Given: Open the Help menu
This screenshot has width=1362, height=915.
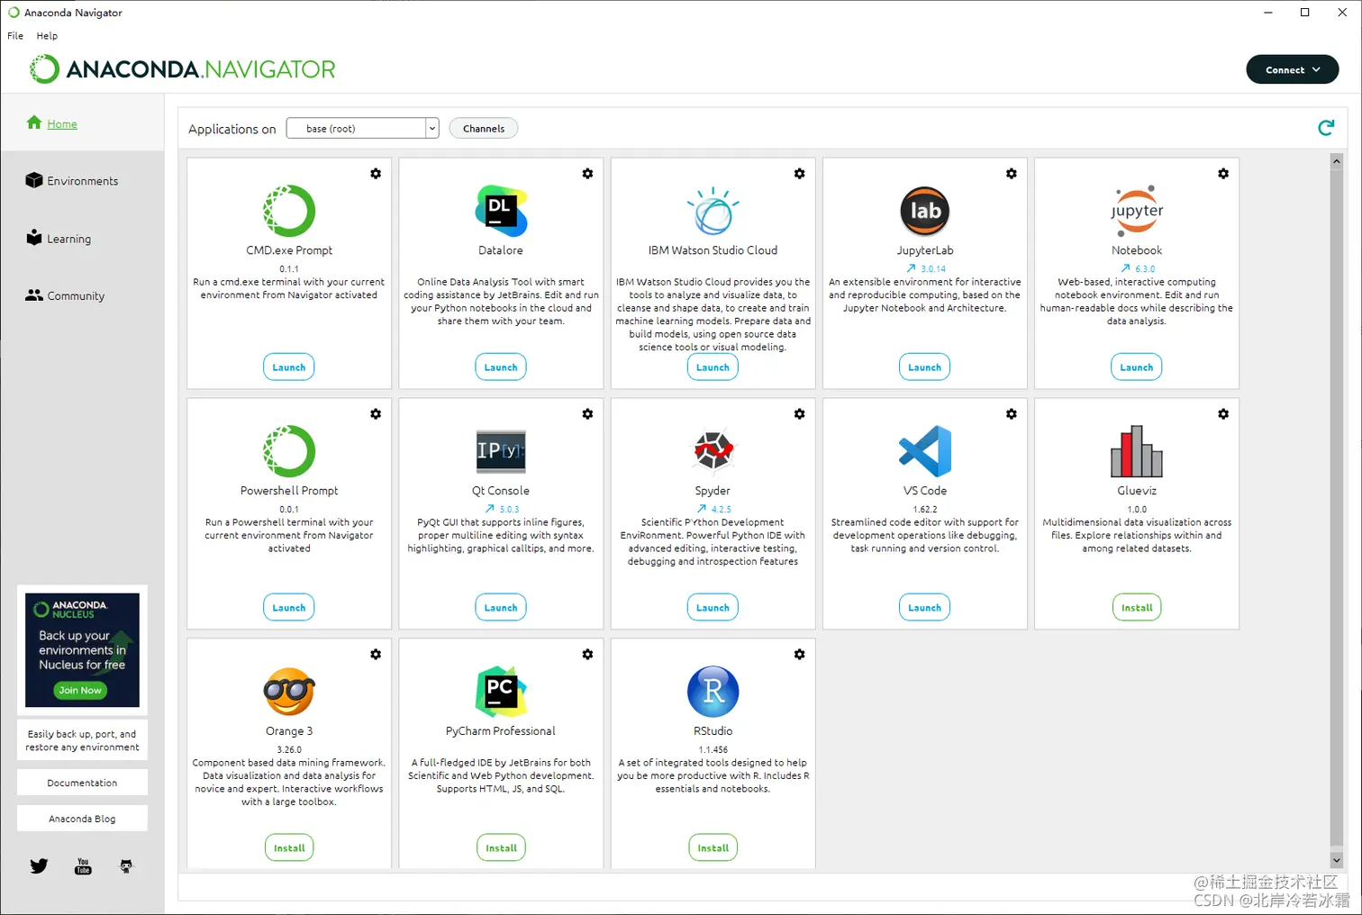Looking at the screenshot, I should (x=47, y=36).
